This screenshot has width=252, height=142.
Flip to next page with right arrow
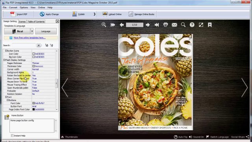pos(245,88)
